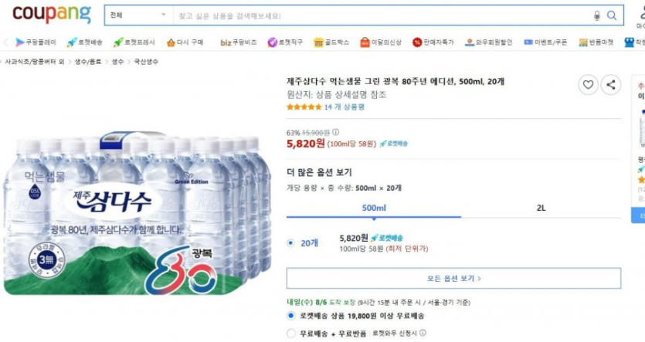
Task: Click the Coupang logo
Action: [x=52, y=15]
